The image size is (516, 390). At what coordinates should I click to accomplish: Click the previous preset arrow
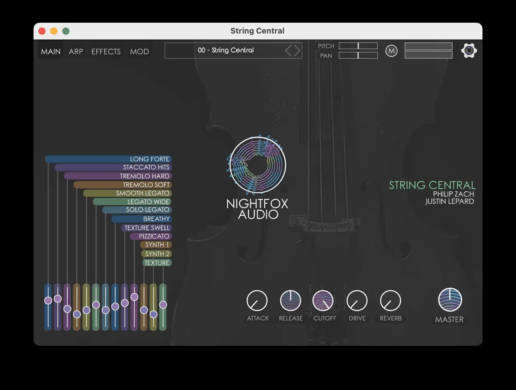(x=289, y=50)
